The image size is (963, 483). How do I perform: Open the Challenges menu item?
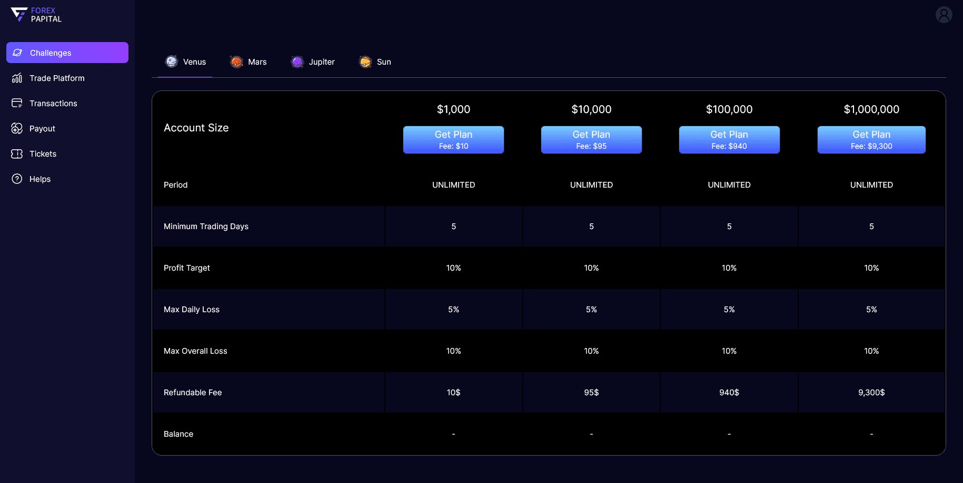coord(67,53)
